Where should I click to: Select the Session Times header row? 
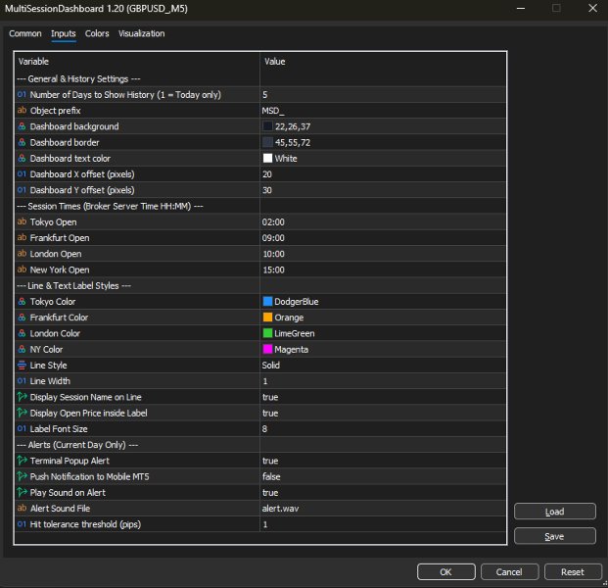tap(260, 206)
